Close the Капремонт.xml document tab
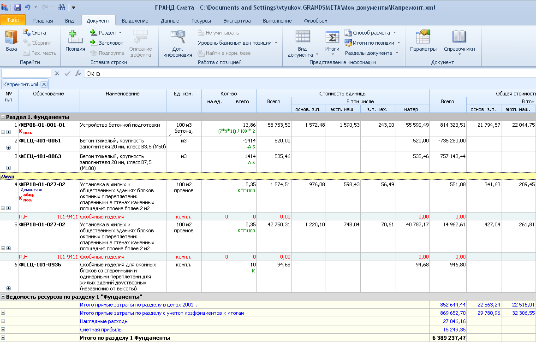Image resolution: width=536 pixels, height=342 pixels. [44, 84]
